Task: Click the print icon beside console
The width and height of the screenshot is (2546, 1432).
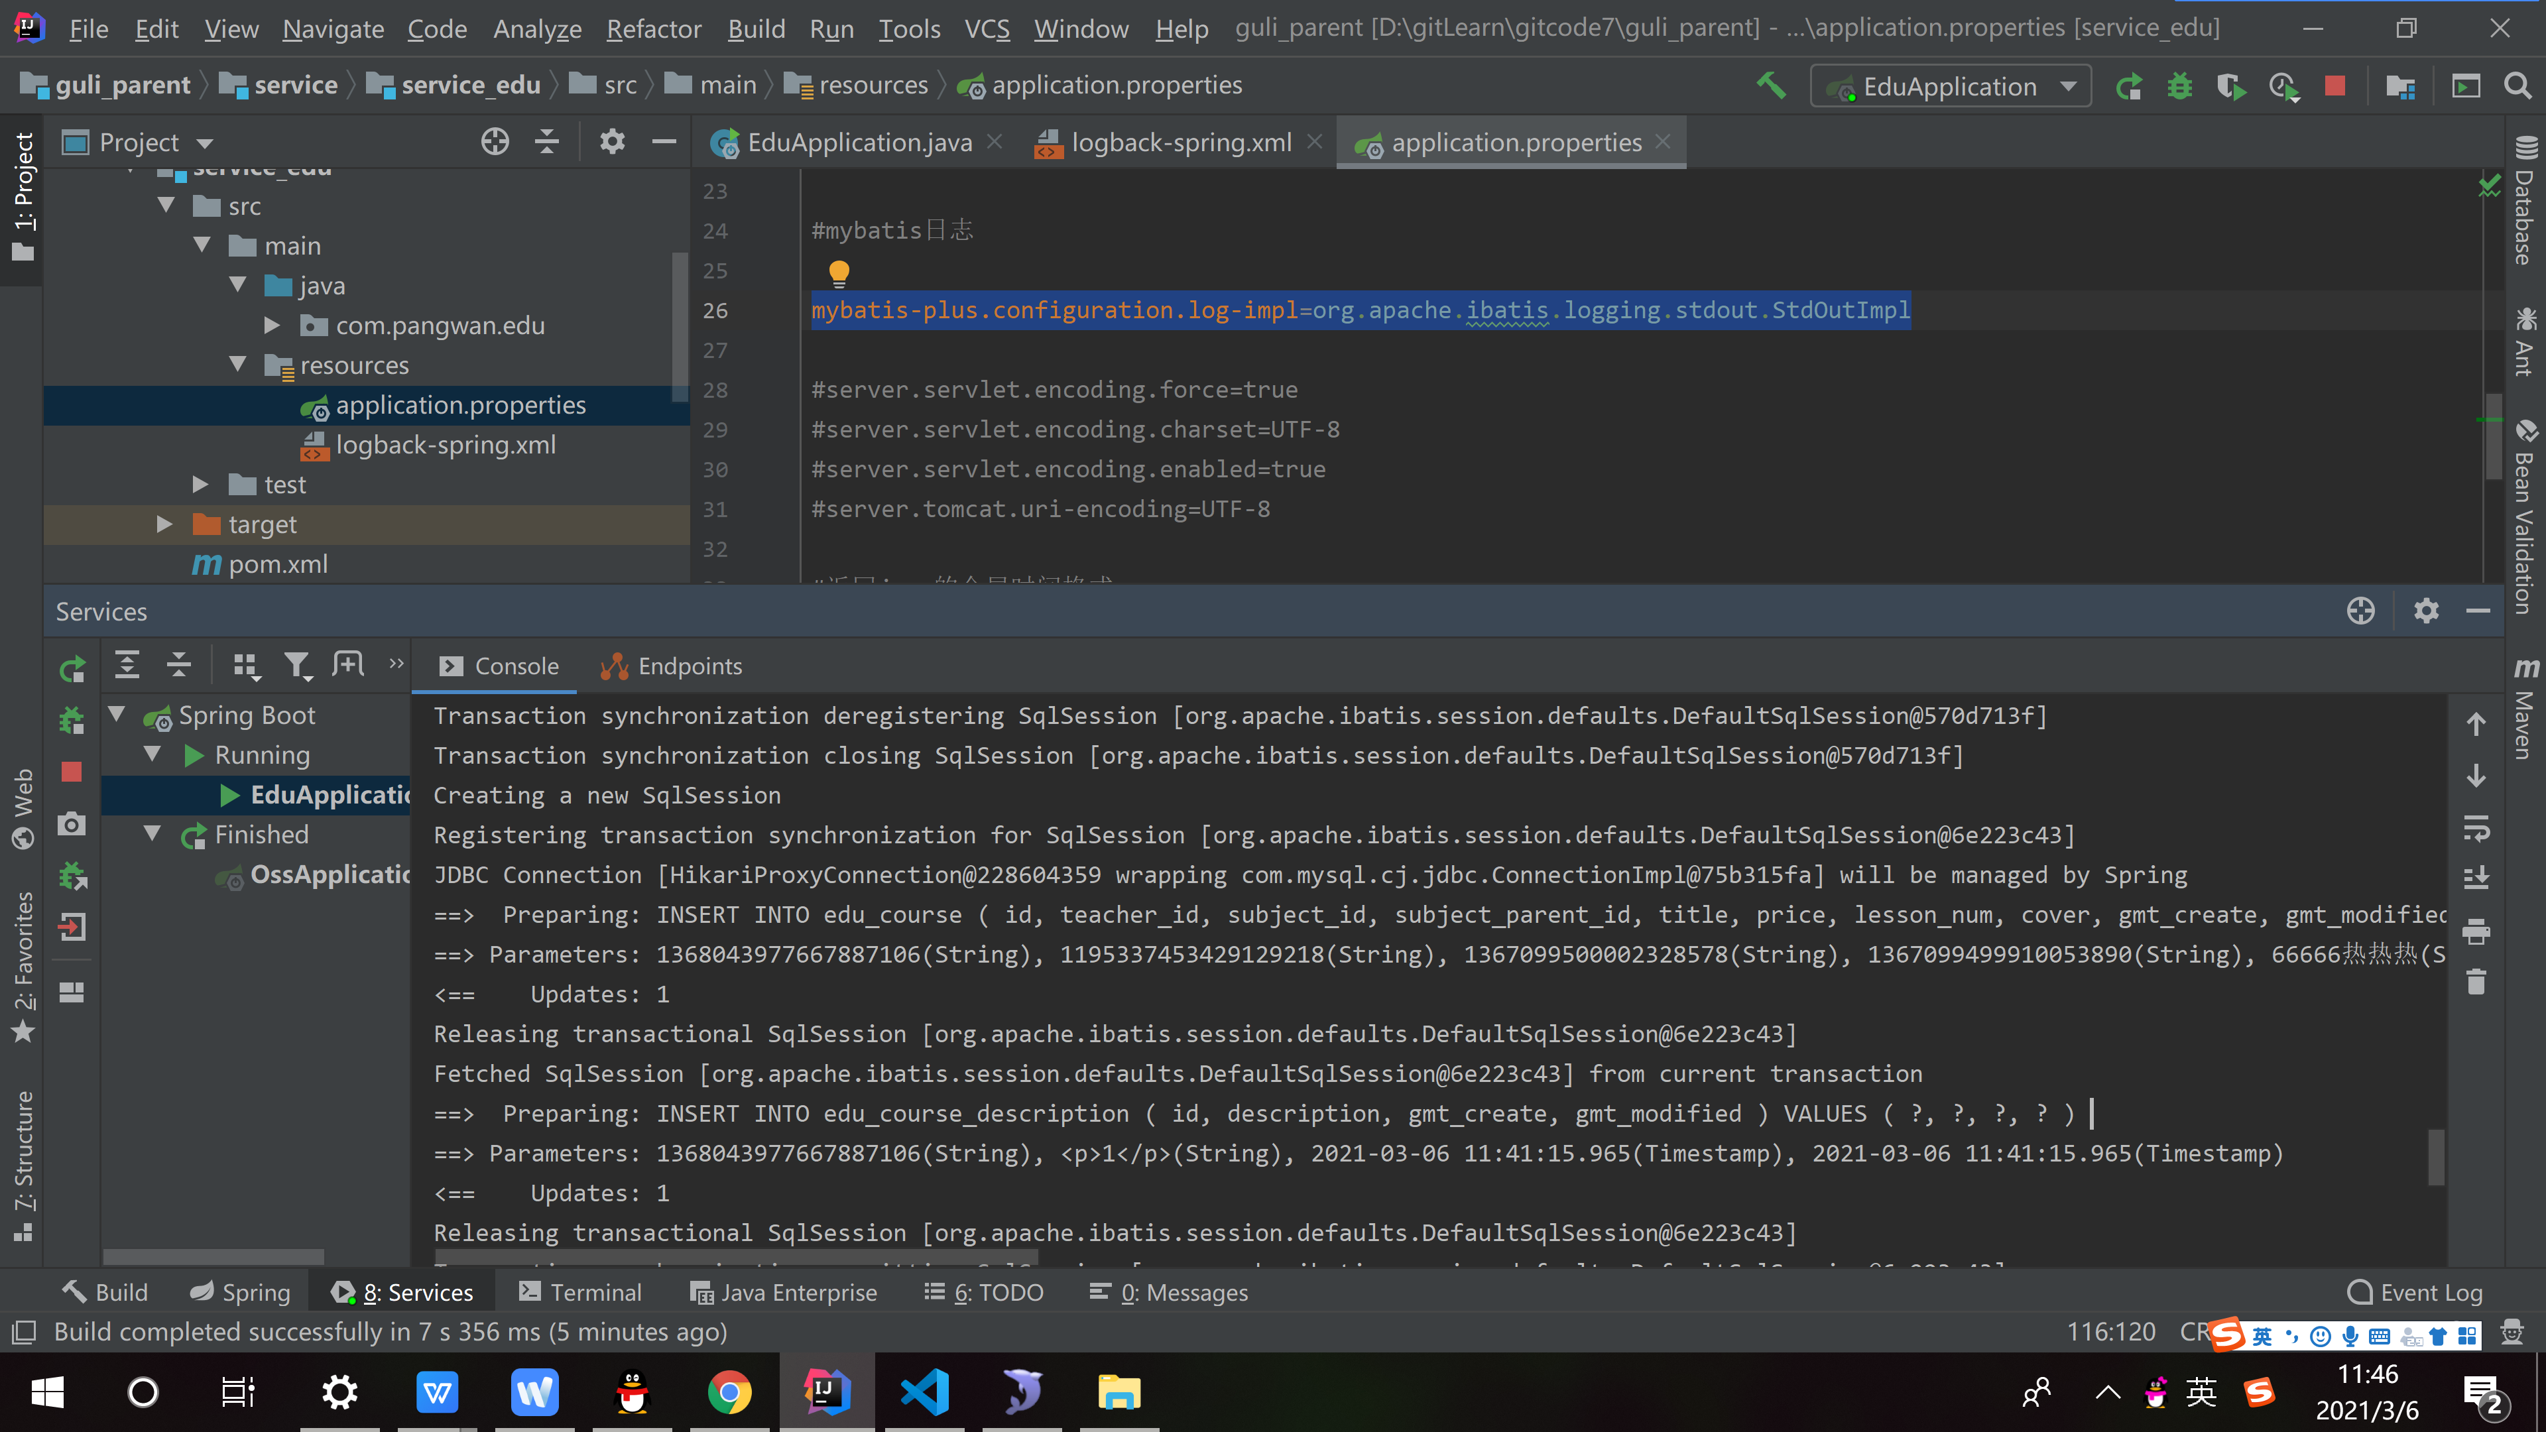Action: (x=2476, y=930)
